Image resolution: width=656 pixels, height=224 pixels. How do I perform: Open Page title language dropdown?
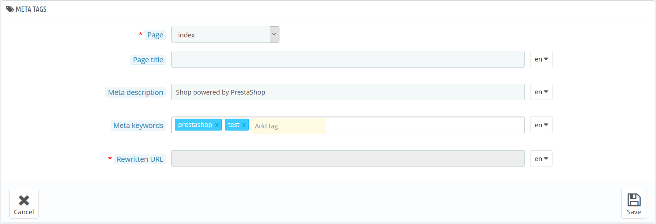(x=541, y=59)
